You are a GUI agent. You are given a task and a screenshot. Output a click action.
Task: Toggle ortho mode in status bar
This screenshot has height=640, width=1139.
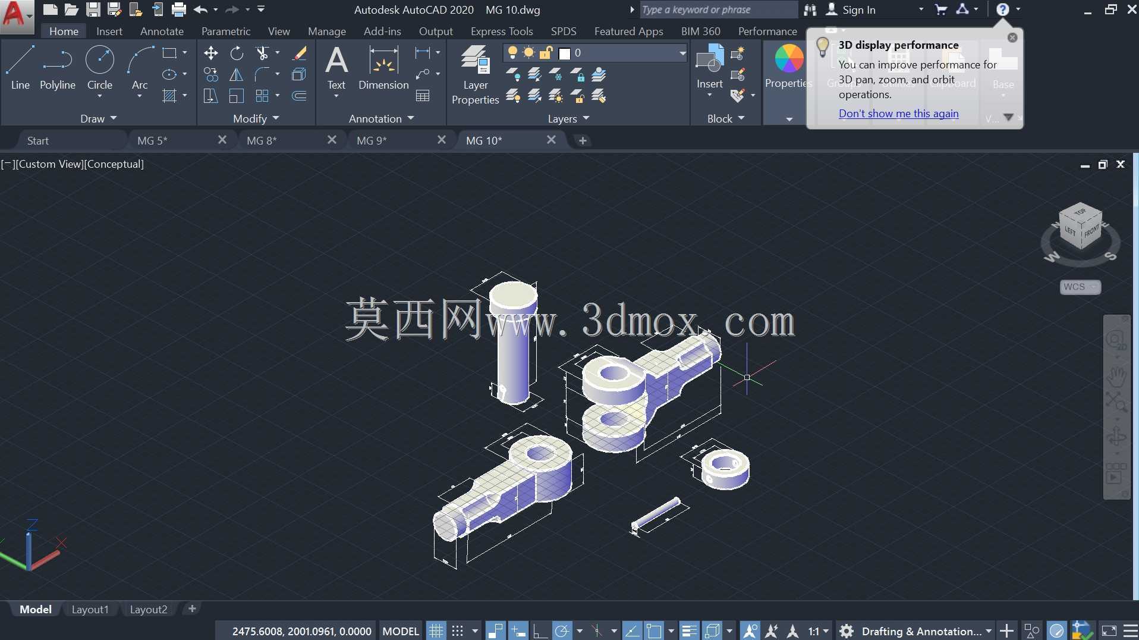pyautogui.click(x=540, y=631)
